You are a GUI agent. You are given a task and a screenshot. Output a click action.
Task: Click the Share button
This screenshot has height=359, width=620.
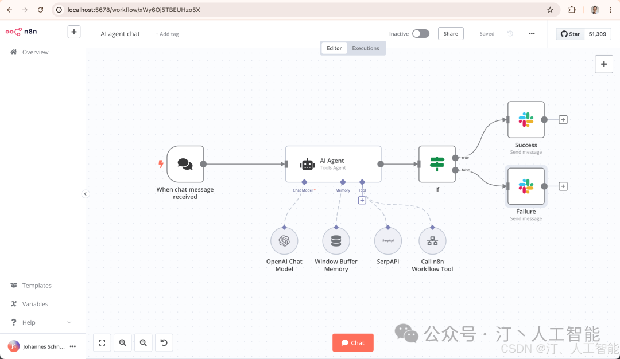451,34
